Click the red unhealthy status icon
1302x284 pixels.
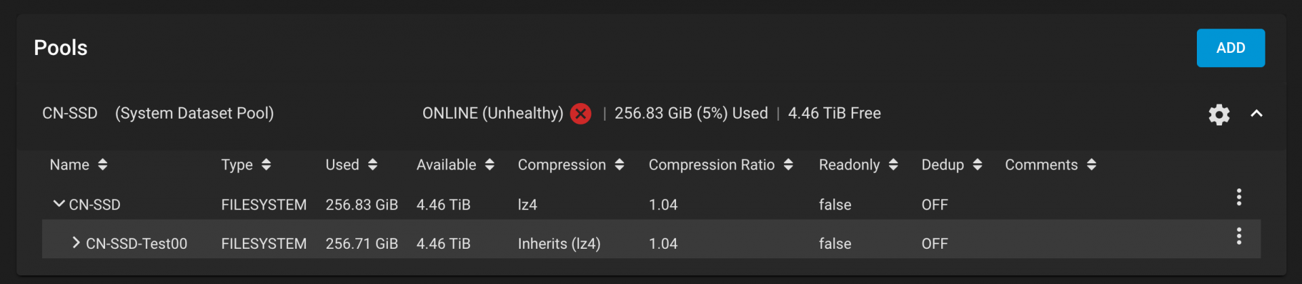[x=580, y=114]
